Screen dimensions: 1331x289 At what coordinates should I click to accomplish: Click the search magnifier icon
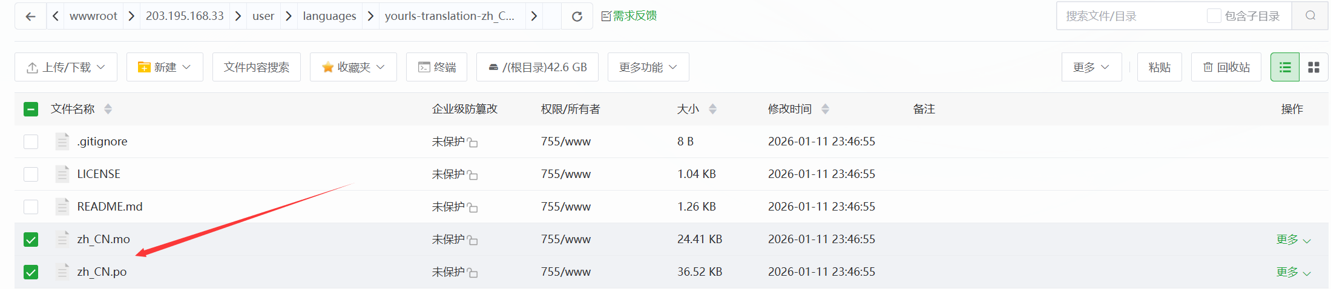pyautogui.click(x=1310, y=16)
